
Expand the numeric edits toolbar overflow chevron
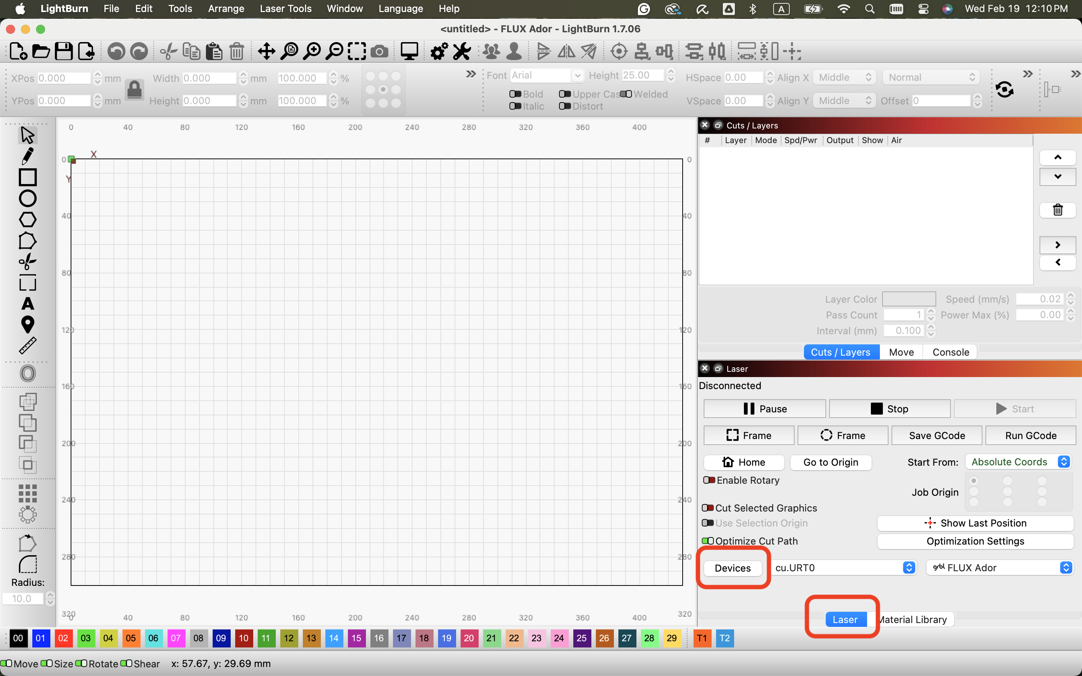(470, 74)
